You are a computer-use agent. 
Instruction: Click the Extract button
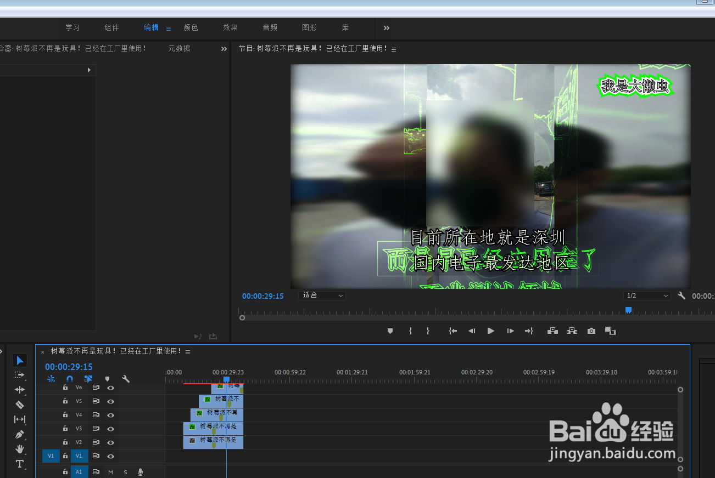(572, 331)
